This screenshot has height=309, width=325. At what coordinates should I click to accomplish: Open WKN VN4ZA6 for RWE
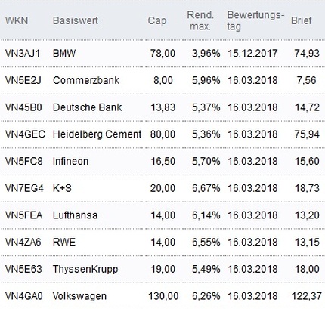(23, 242)
